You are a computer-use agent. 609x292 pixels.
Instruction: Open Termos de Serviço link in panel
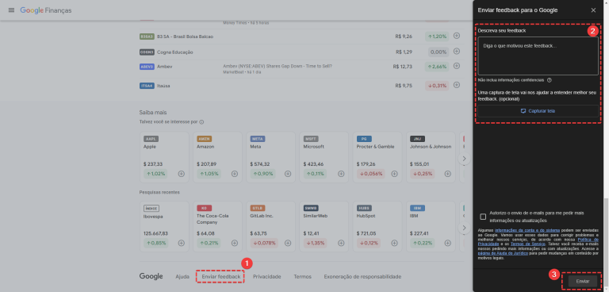(x=528, y=244)
